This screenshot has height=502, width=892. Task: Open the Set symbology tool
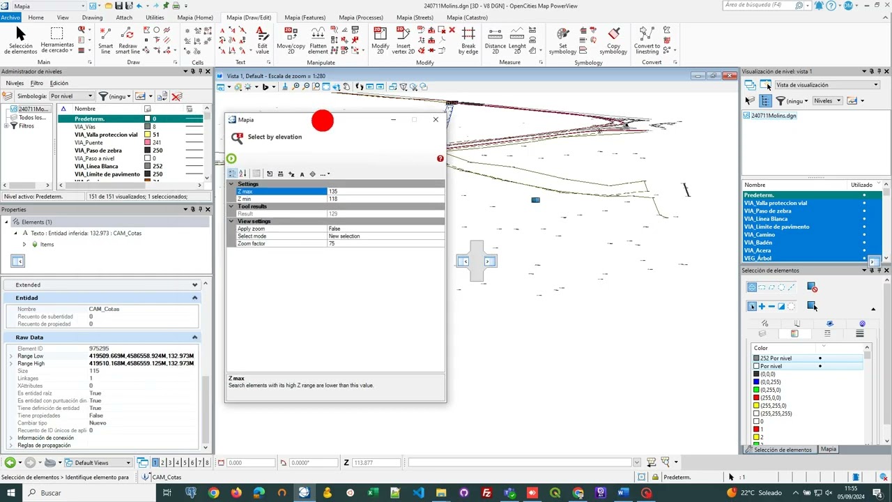[562, 40]
